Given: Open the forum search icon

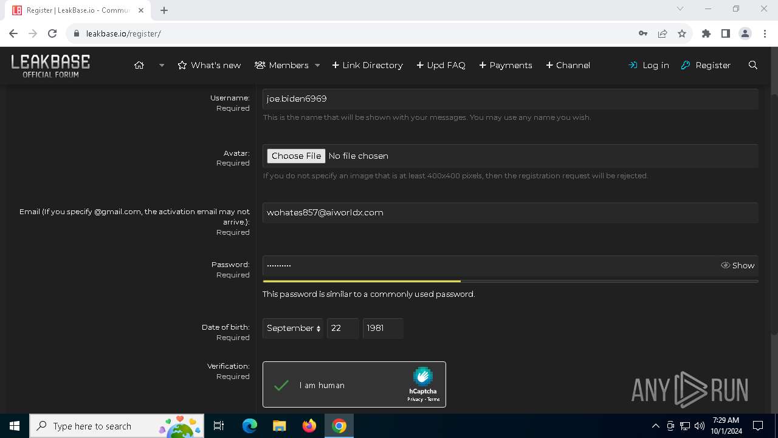Looking at the screenshot, I should pyautogui.click(x=753, y=65).
